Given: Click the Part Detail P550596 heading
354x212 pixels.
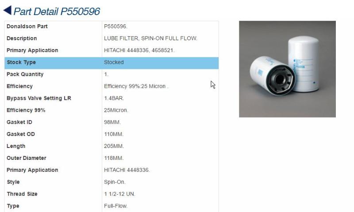Looking at the screenshot, I should [57, 11].
